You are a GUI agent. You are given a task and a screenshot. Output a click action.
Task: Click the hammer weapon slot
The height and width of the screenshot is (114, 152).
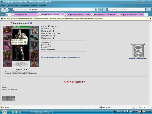7,45
